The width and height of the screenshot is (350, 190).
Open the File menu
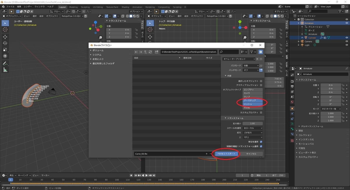[x=10, y=6]
